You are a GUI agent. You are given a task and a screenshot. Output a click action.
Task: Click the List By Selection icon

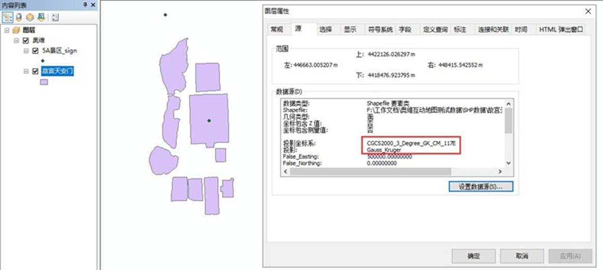coord(41,17)
